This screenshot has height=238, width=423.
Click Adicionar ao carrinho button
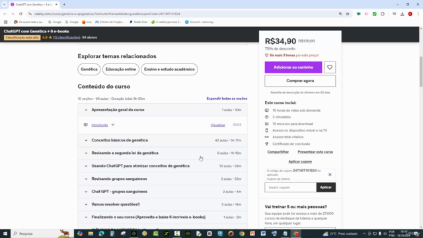coord(293,67)
